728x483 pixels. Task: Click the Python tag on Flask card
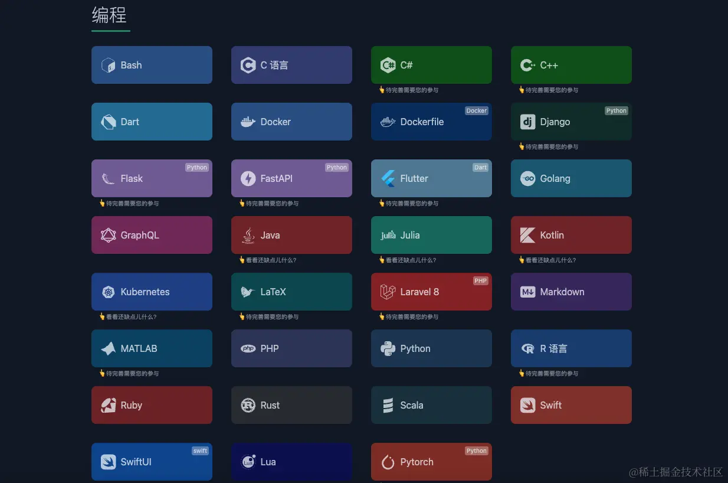(197, 167)
